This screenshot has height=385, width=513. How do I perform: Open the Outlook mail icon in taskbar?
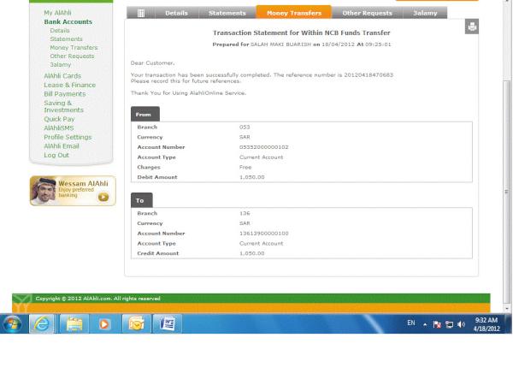pos(136,324)
